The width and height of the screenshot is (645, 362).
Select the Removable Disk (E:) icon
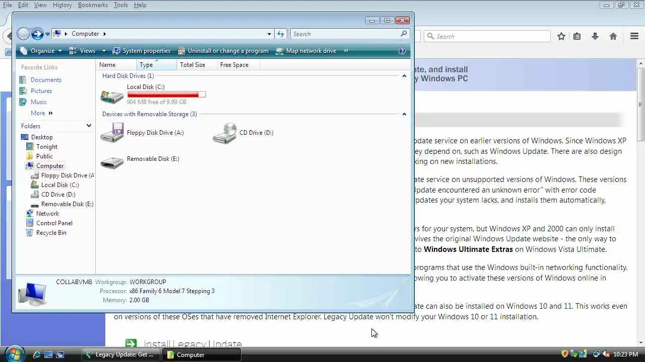coord(112,162)
